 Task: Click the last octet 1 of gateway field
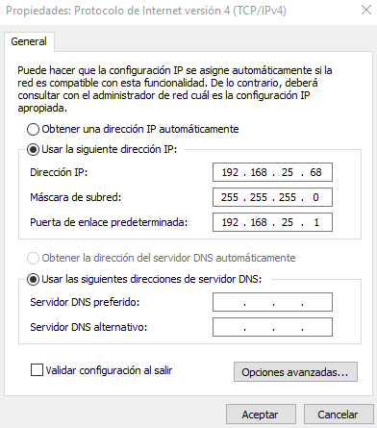[x=316, y=222]
